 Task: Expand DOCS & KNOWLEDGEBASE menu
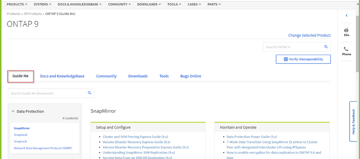(80, 4)
